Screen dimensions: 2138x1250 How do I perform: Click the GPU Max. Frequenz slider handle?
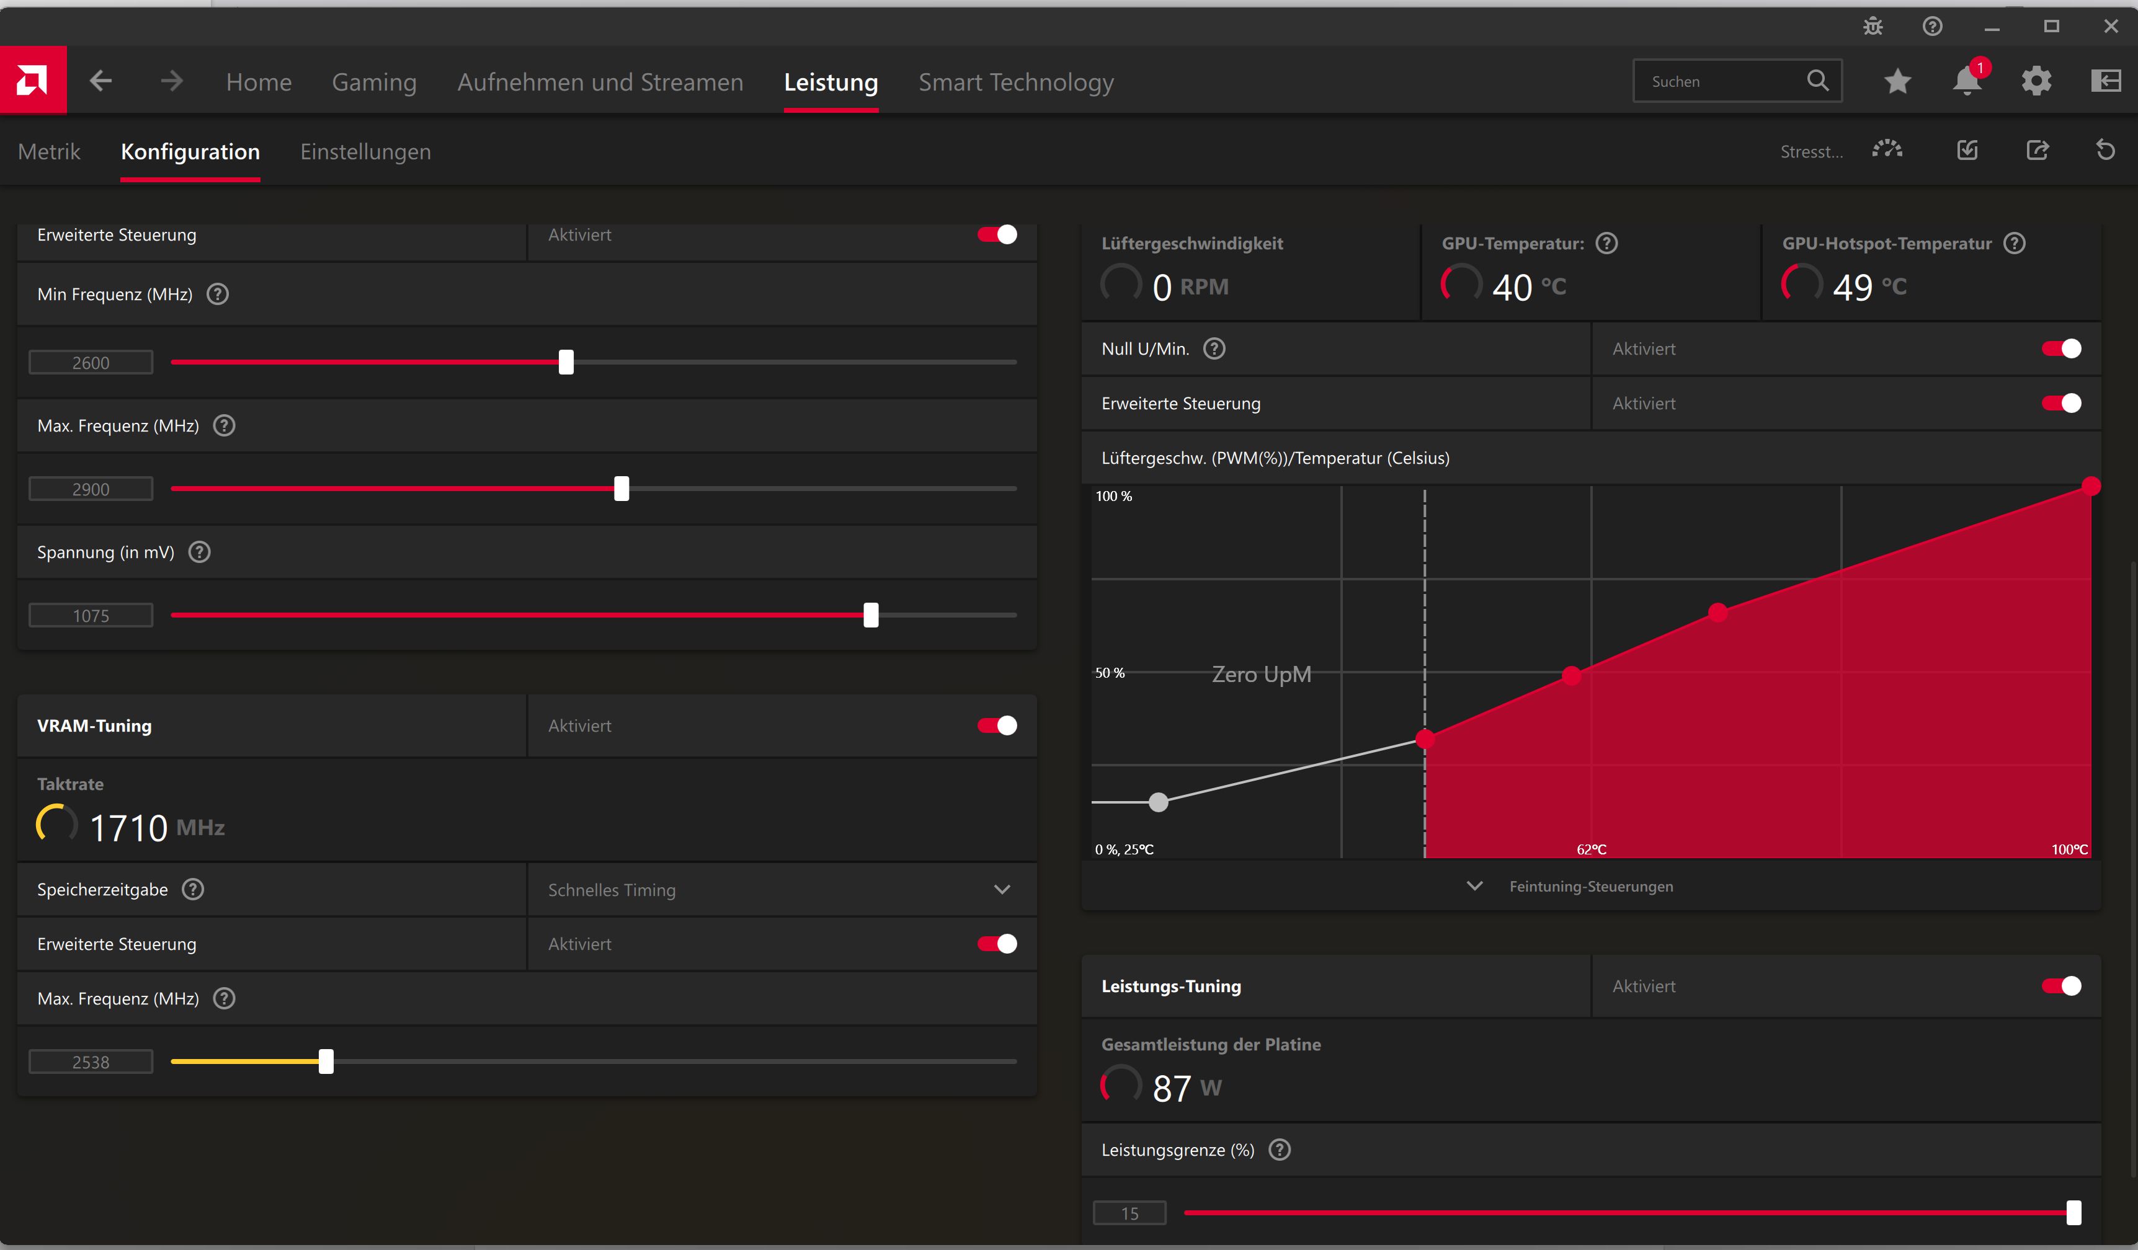(622, 489)
